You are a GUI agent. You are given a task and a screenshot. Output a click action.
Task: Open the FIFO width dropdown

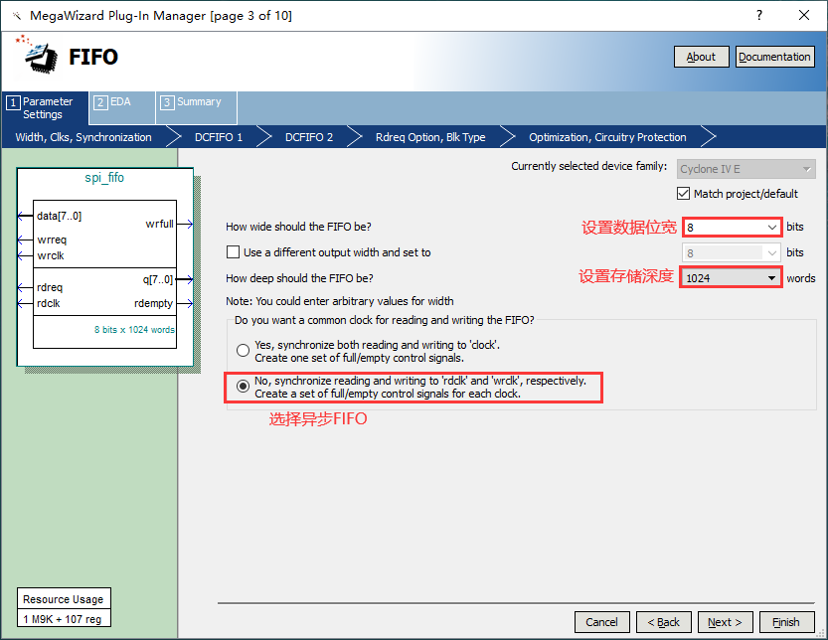coord(770,228)
